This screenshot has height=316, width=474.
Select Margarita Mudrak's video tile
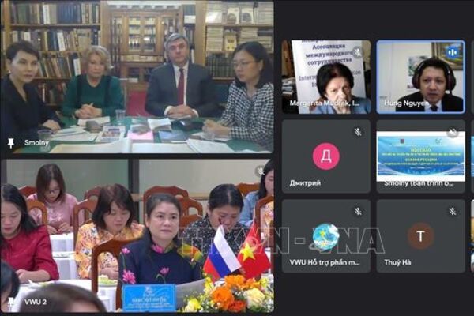[325, 77]
